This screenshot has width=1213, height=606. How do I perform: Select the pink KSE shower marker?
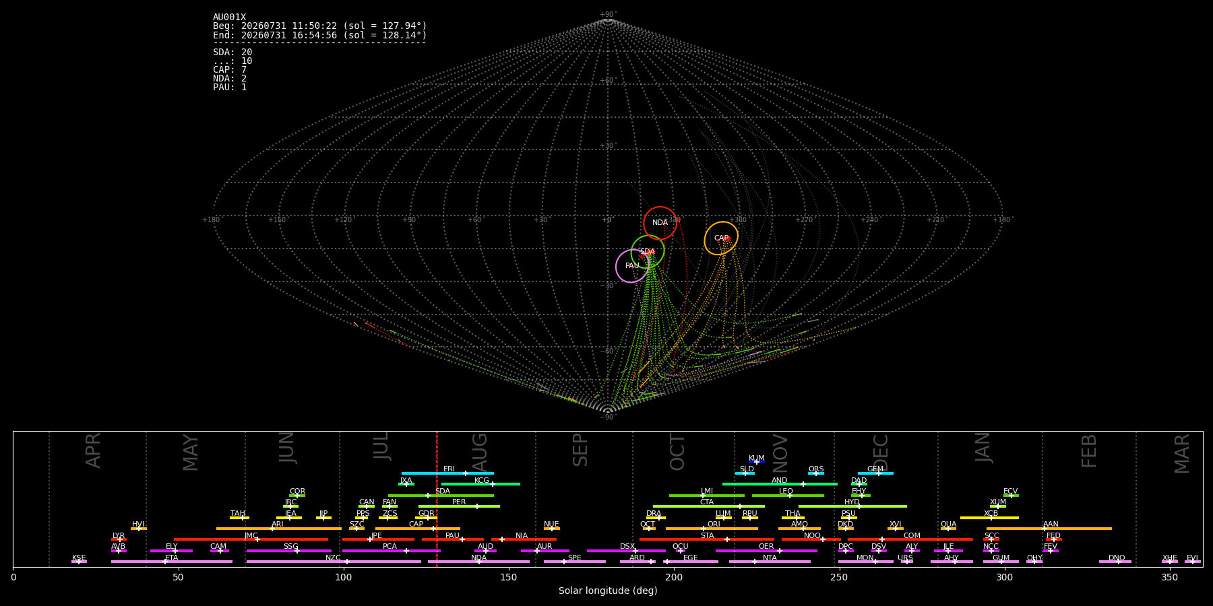79,562
